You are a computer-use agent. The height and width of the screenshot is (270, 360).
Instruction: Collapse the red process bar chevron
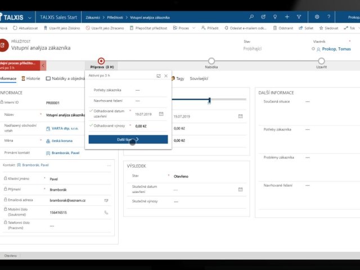click(43, 65)
